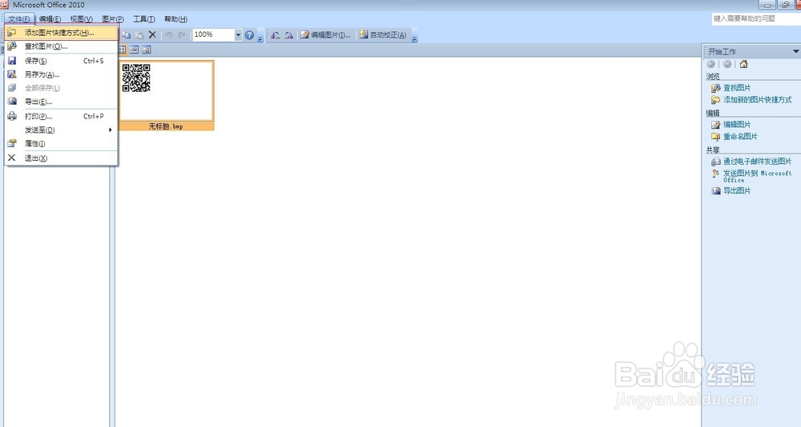801x427 pixels.
Task: Choose 导出(E)... from File menu
Action: [x=62, y=102]
